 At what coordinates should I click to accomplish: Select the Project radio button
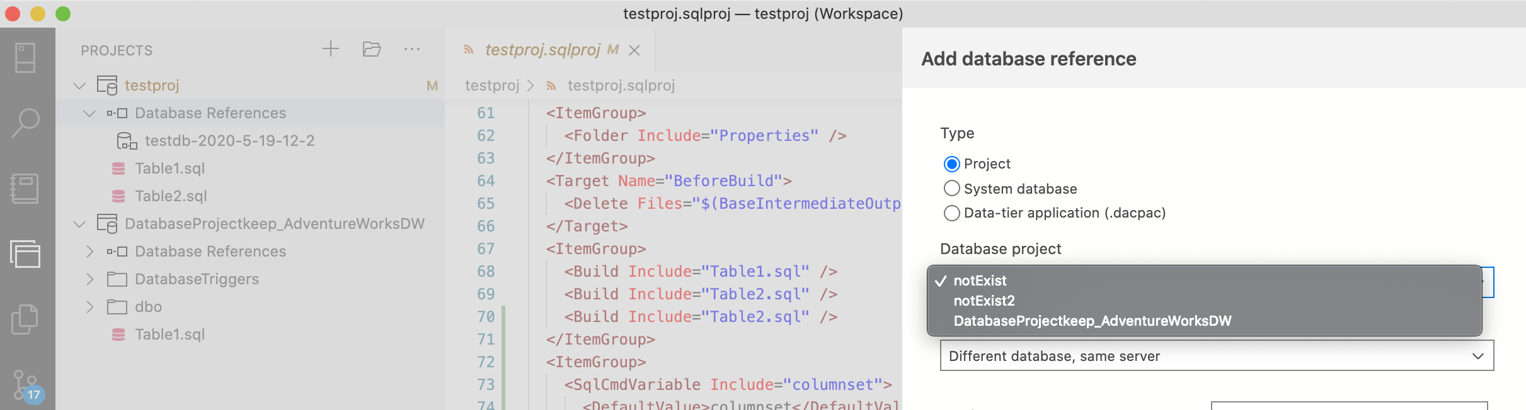tap(952, 164)
